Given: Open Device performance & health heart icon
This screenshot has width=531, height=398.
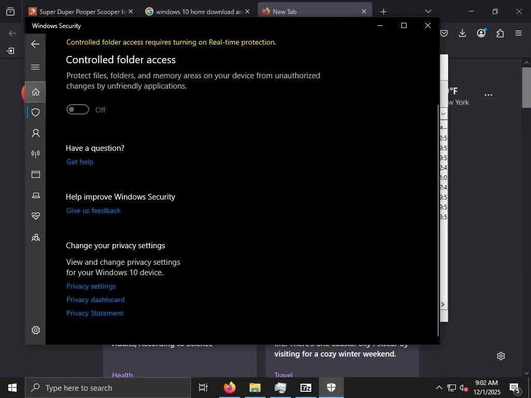Looking at the screenshot, I should (x=35, y=216).
